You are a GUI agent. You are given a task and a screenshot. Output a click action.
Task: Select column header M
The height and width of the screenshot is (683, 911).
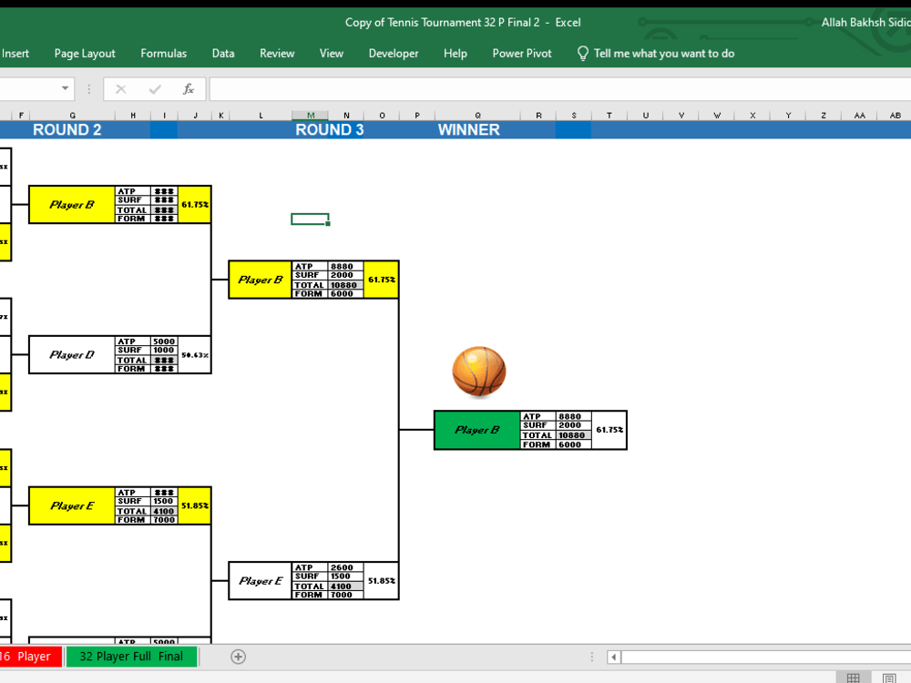coord(310,116)
